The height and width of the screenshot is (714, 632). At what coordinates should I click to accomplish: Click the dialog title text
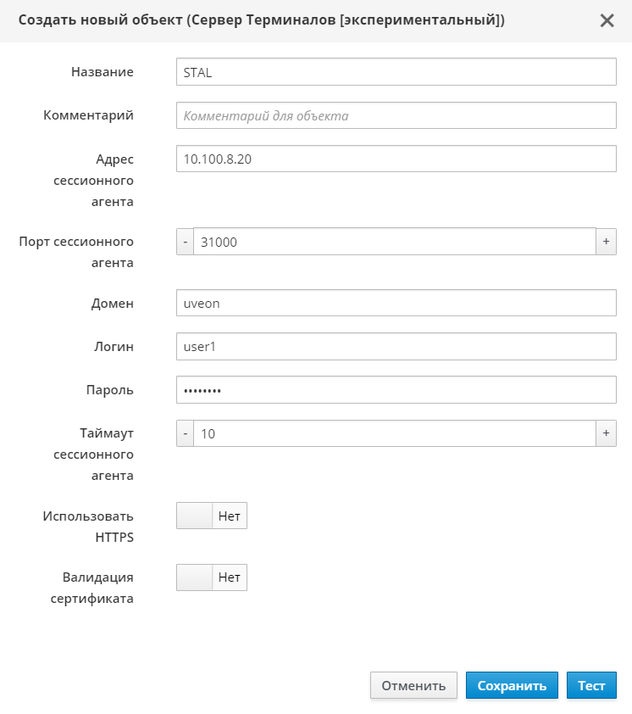tap(261, 21)
